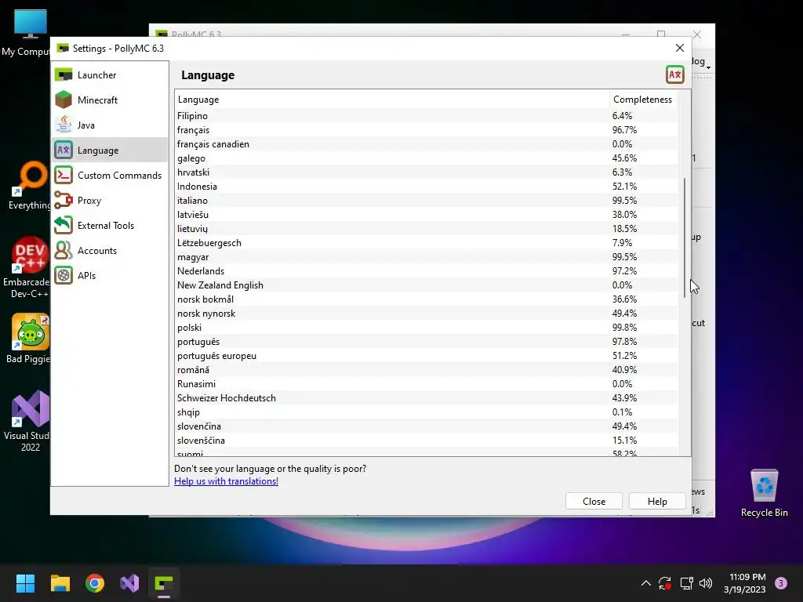This screenshot has width=803, height=602.
Task: Open the APIs settings page
Action: click(110, 276)
